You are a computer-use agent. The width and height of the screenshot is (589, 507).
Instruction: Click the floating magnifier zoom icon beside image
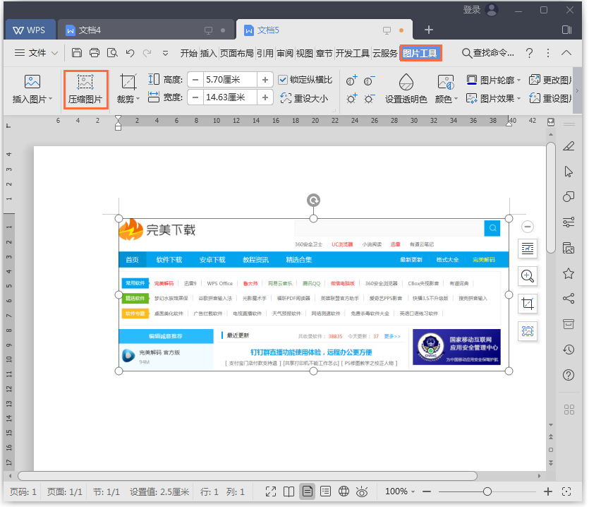528,275
